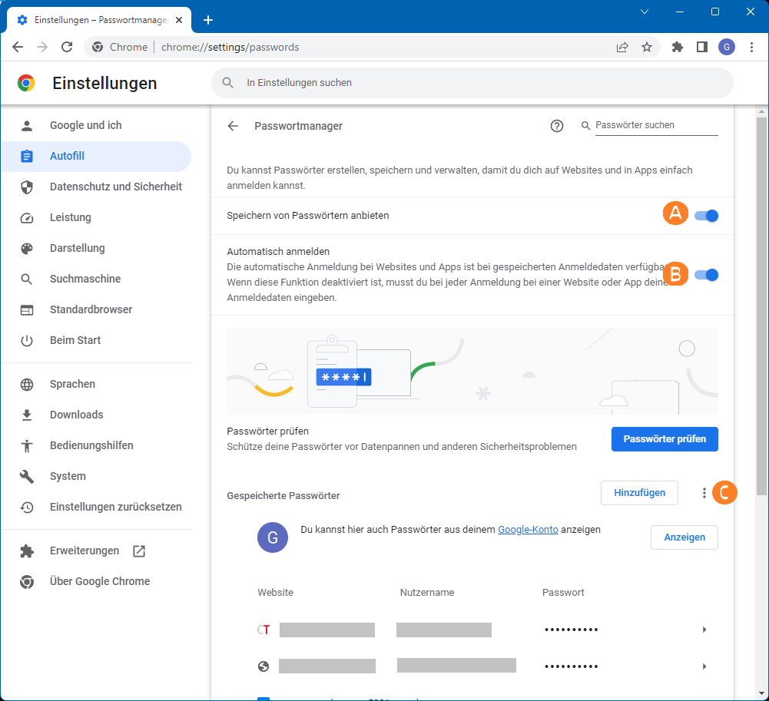Disable 'Speichern von Passwörtern anbieten' toggle
The width and height of the screenshot is (769, 701).
(x=706, y=216)
